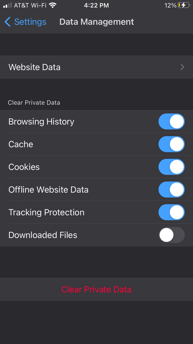The width and height of the screenshot is (193, 344).
Task: Tap the Browsing History label
Action: [41, 121]
